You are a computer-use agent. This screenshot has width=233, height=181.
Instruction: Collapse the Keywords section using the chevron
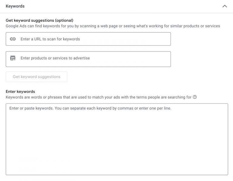point(225,6)
